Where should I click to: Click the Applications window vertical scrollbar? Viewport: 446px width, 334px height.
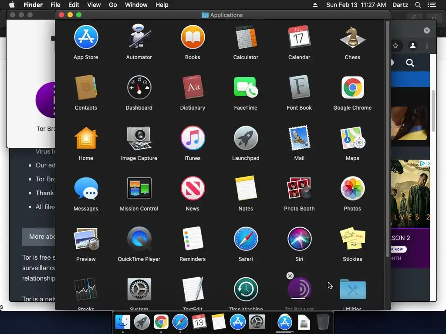point(387,139)
